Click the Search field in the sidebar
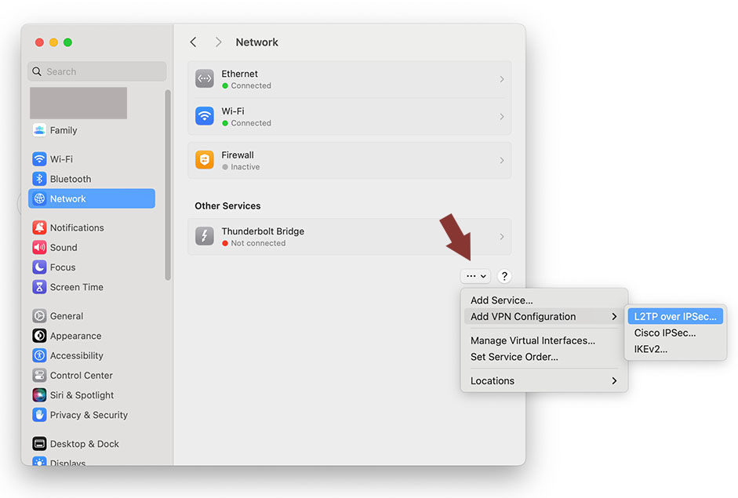This screenshot has height=498, width=738. click(x=97, y=71)
